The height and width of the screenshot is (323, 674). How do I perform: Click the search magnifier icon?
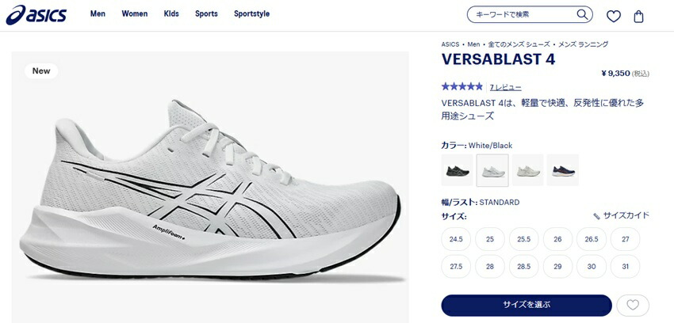click(x=582, y=14)
